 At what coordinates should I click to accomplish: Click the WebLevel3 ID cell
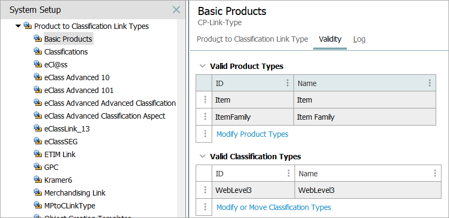click(253, 190)
